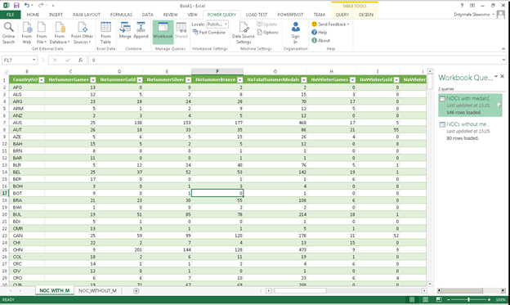
Task: Click the Sign In icon
Action: [x=295, y=33]
